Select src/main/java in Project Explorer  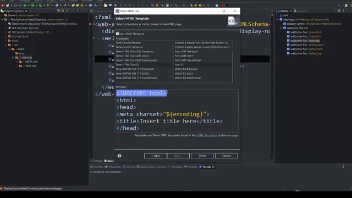pyautogui.click(x=18, y=36)
